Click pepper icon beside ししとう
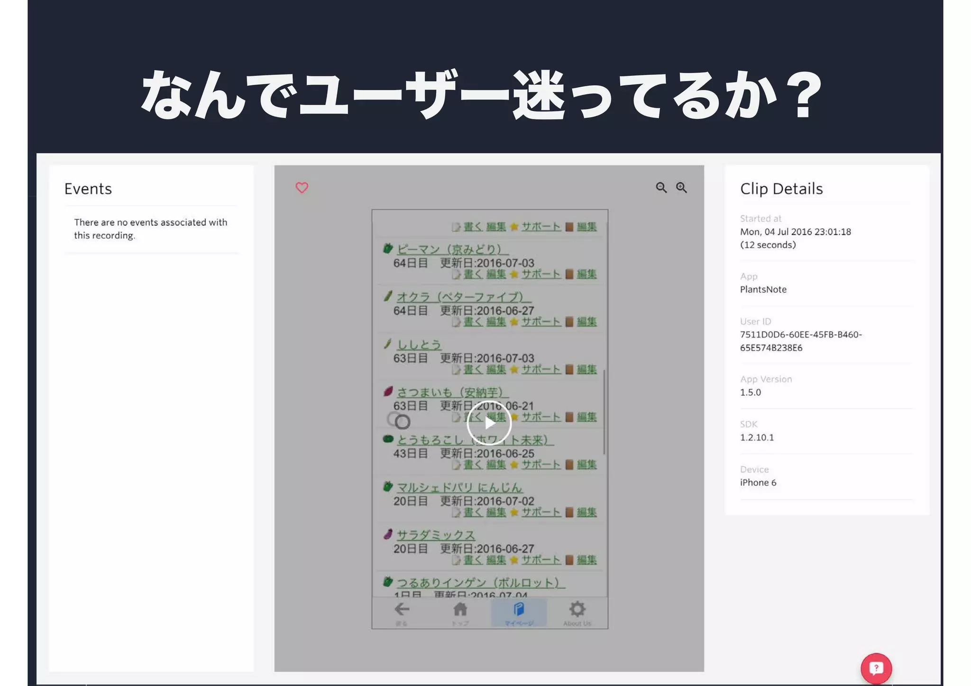The image size is (971, 686). click(x=388, y=344)
